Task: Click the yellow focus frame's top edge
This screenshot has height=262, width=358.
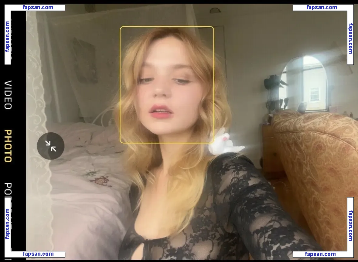Action: (x=167, y=27)
